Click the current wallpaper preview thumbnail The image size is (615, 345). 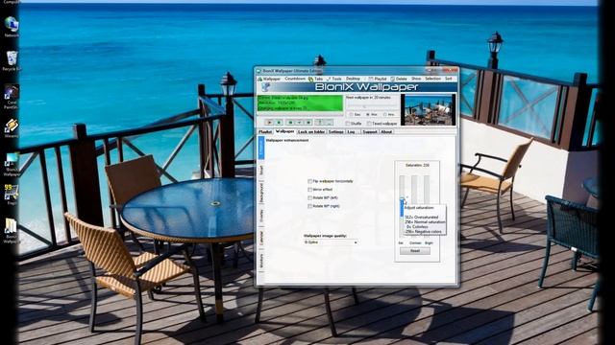(x=428, y=109)
